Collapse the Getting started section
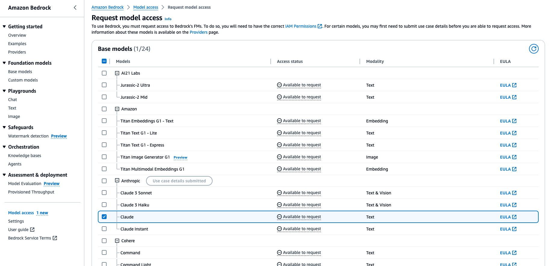The image size is (551, 266). [x=4, y=26]
